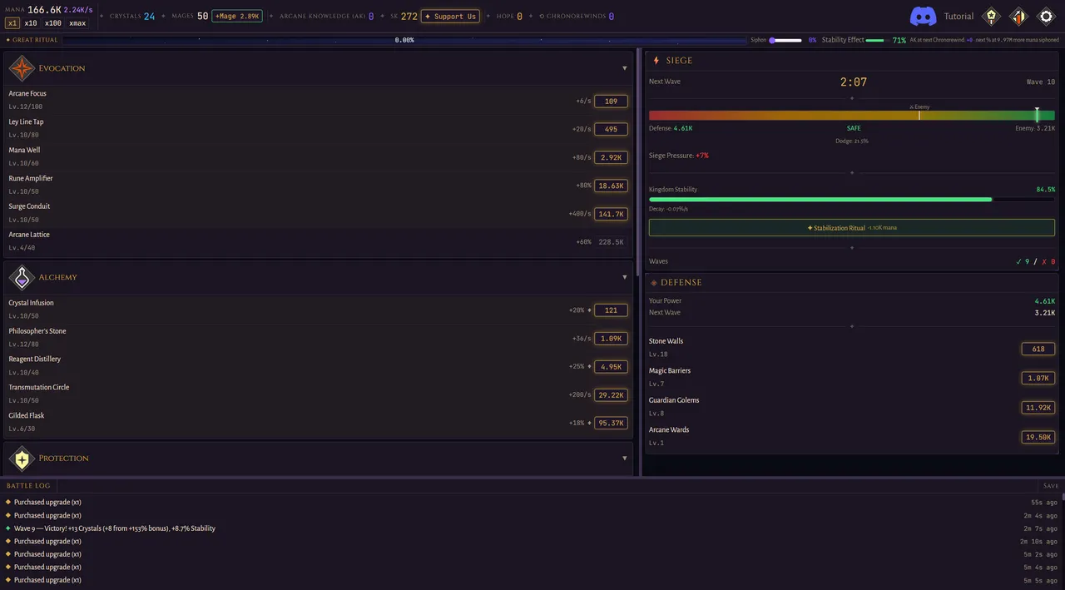Click the Wave 9 Victory log entry
This screenshot has width=1065, height=590.
[115, 528]
